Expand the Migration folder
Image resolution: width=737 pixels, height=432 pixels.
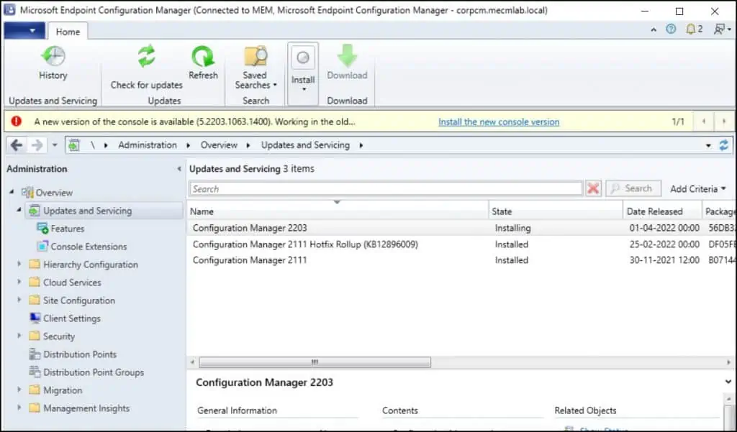click(19, 390)
